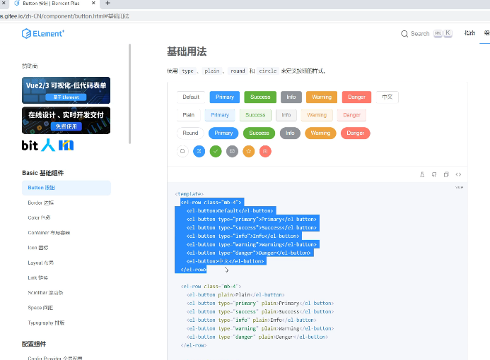The image size is (490, 360).
Task: Click the Search magnifier icon
Action: point(404,34)
